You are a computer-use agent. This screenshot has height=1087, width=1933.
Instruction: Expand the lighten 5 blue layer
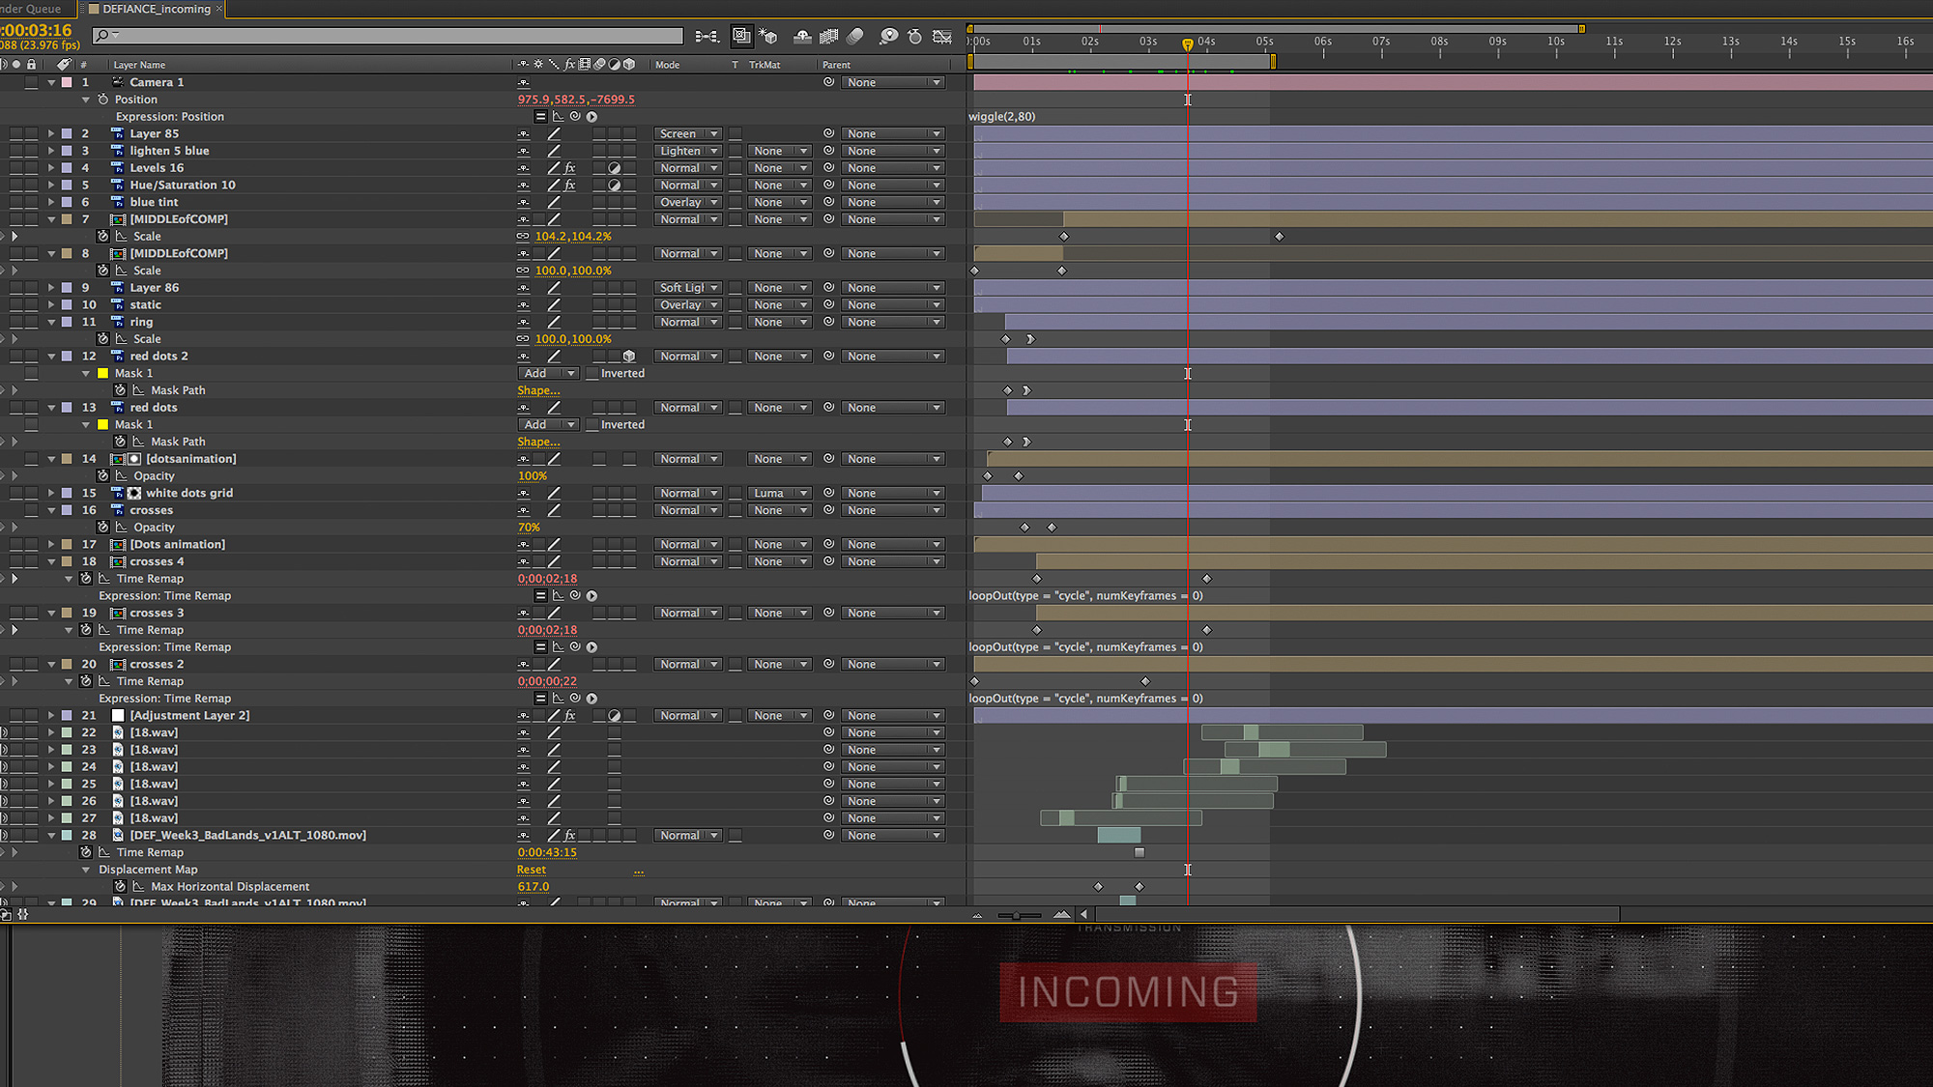click(51, 152)
